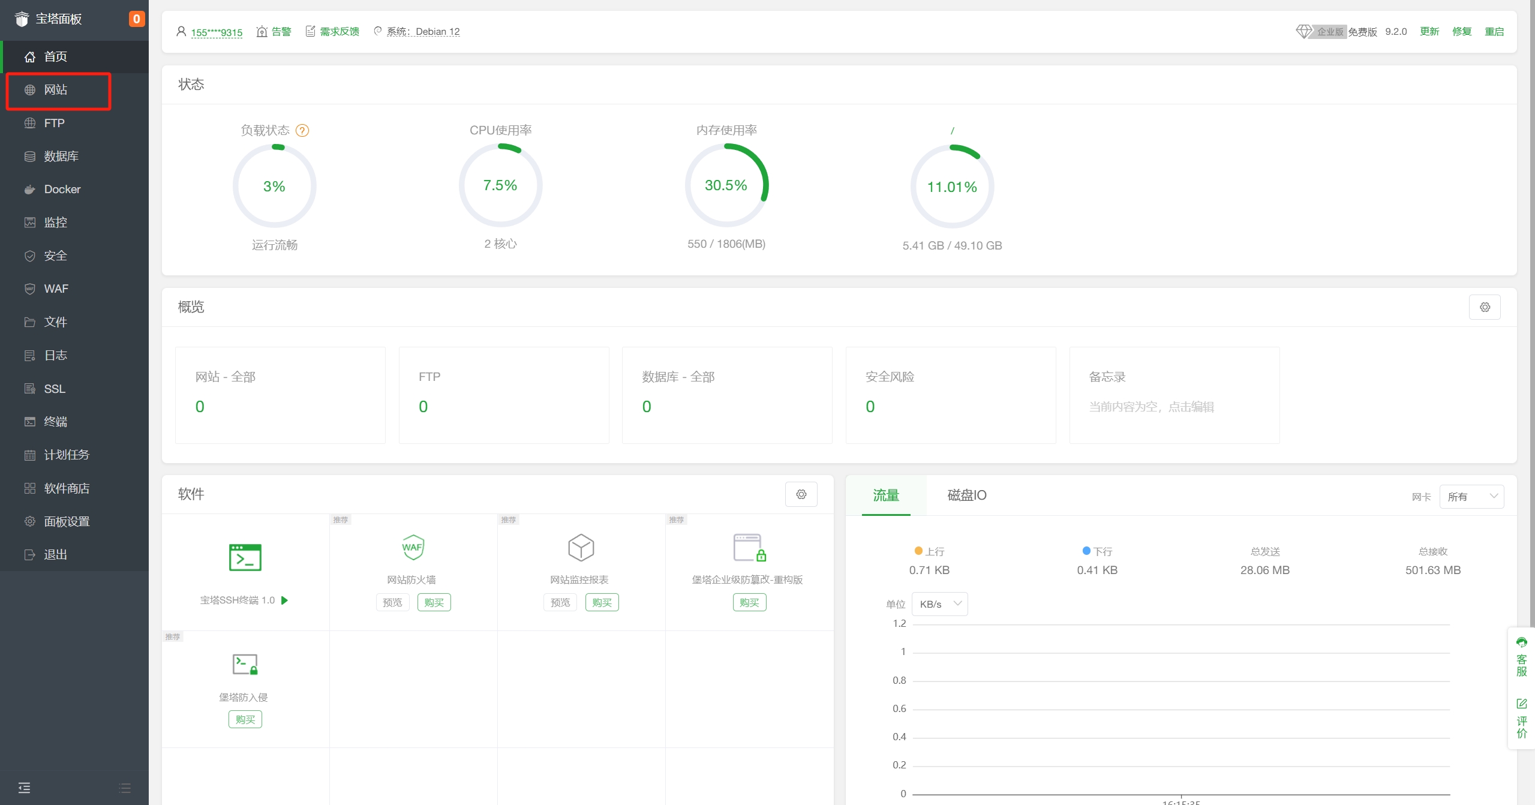Click the 更新 link in header
This screenshot has height=805, width=1535.
(x=1429, y=31)
